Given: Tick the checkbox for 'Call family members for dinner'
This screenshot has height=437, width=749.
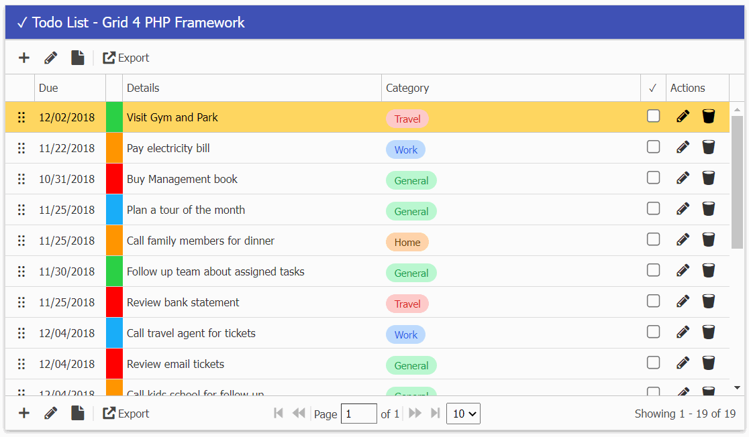Looking at the screenshot, I should click(x=653, y=239).
